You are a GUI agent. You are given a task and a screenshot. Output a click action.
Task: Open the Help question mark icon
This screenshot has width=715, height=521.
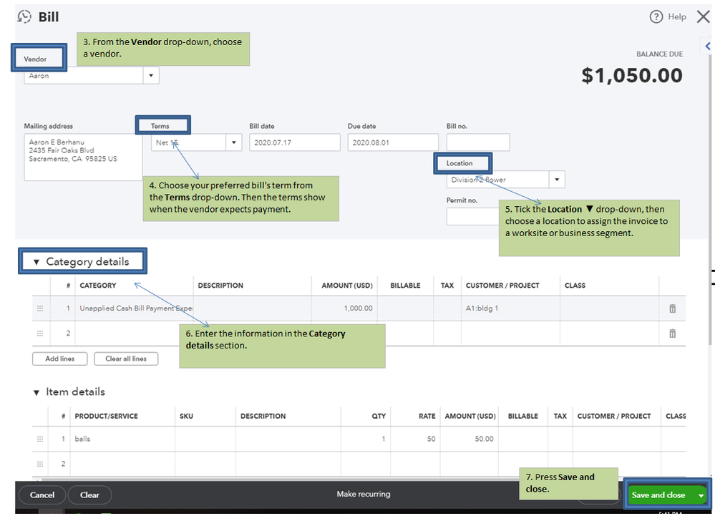point(656,16)
